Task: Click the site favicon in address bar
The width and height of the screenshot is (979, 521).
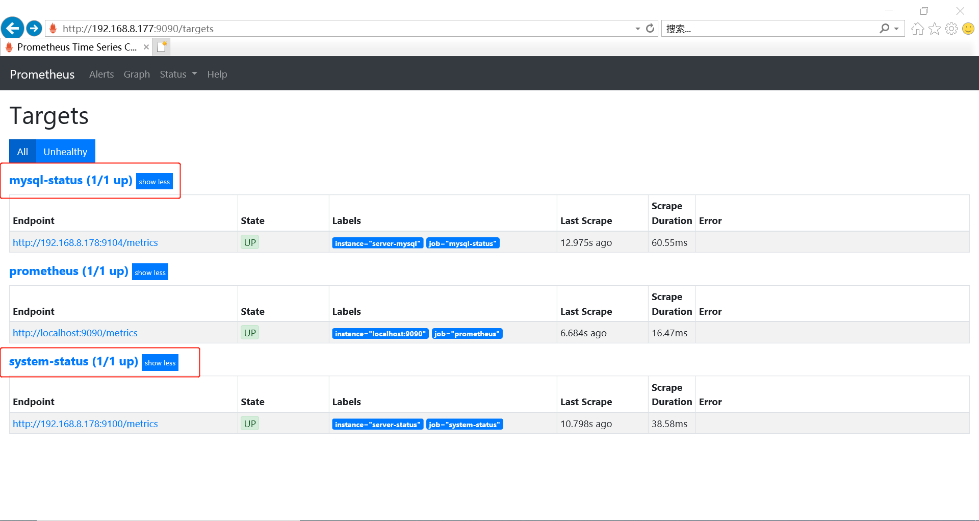Action: click(53, 29)
